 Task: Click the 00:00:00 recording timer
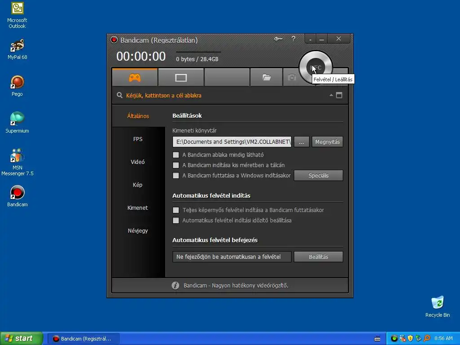pyautogui.click(x=141, y=56)
